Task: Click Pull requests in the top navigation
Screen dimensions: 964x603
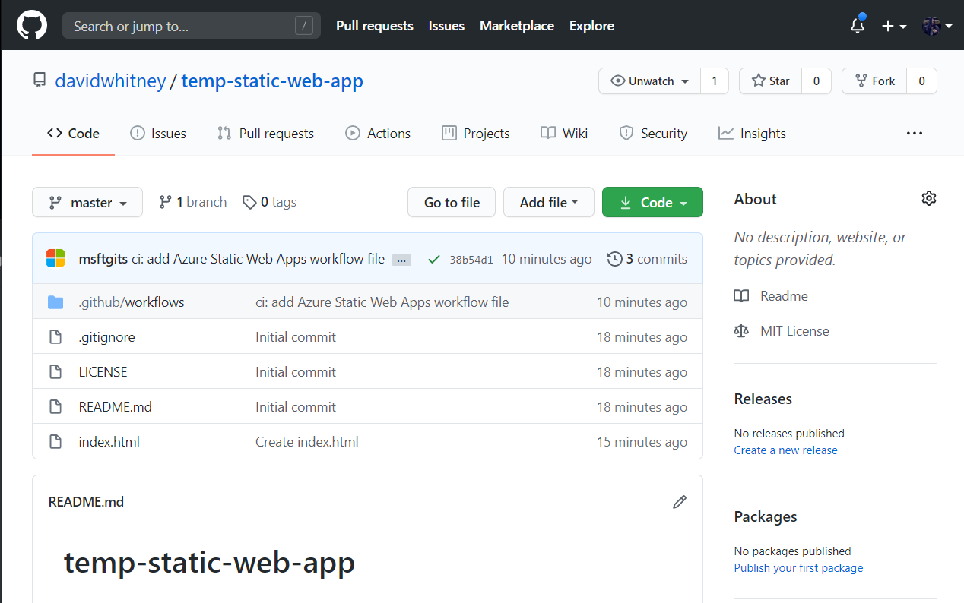Action: point(375,26)
